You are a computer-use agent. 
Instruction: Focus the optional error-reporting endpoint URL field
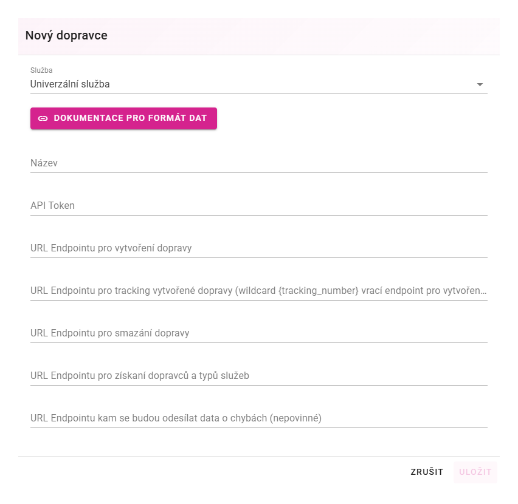(258, 418)
